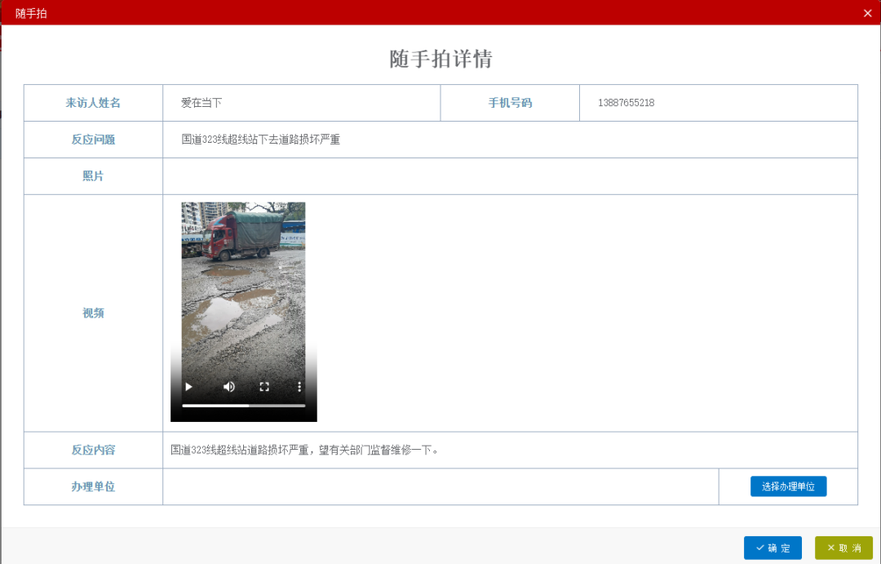Mute the video with the speaker icon
This screenshot has width=881, height=564.
click(x=229, y=387)
